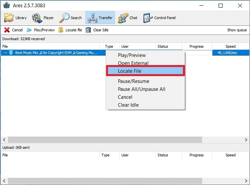This screenshot has width=250, height=185.
Task: Sort uploads by Speed column header
Action: click(x=225, y=155)
